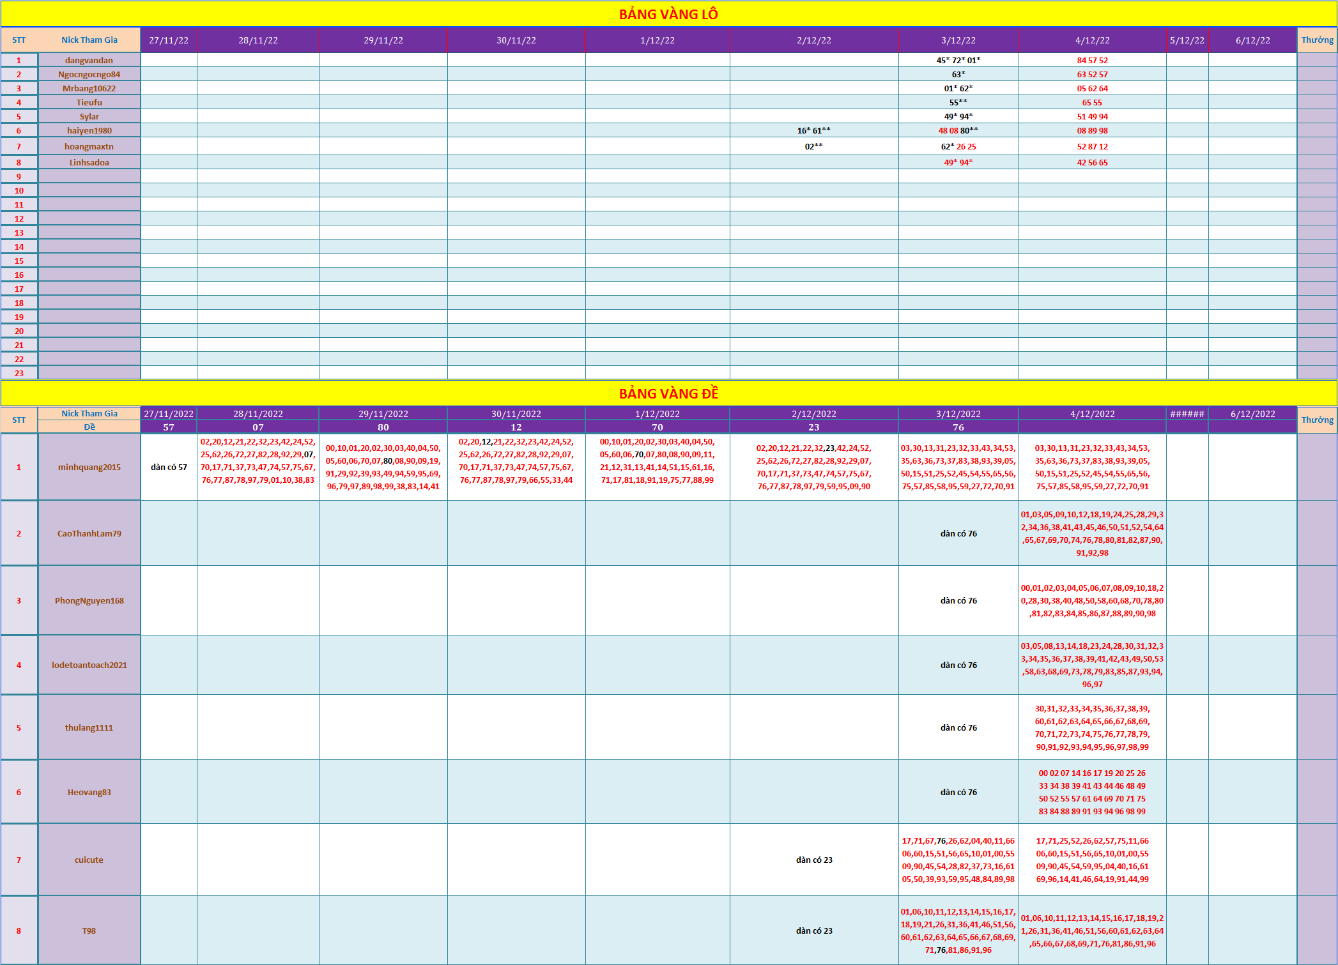Select the Đề result cell '76' under 3/12/2022
This screenshot has width=1338, height=965.
point(958,427)
